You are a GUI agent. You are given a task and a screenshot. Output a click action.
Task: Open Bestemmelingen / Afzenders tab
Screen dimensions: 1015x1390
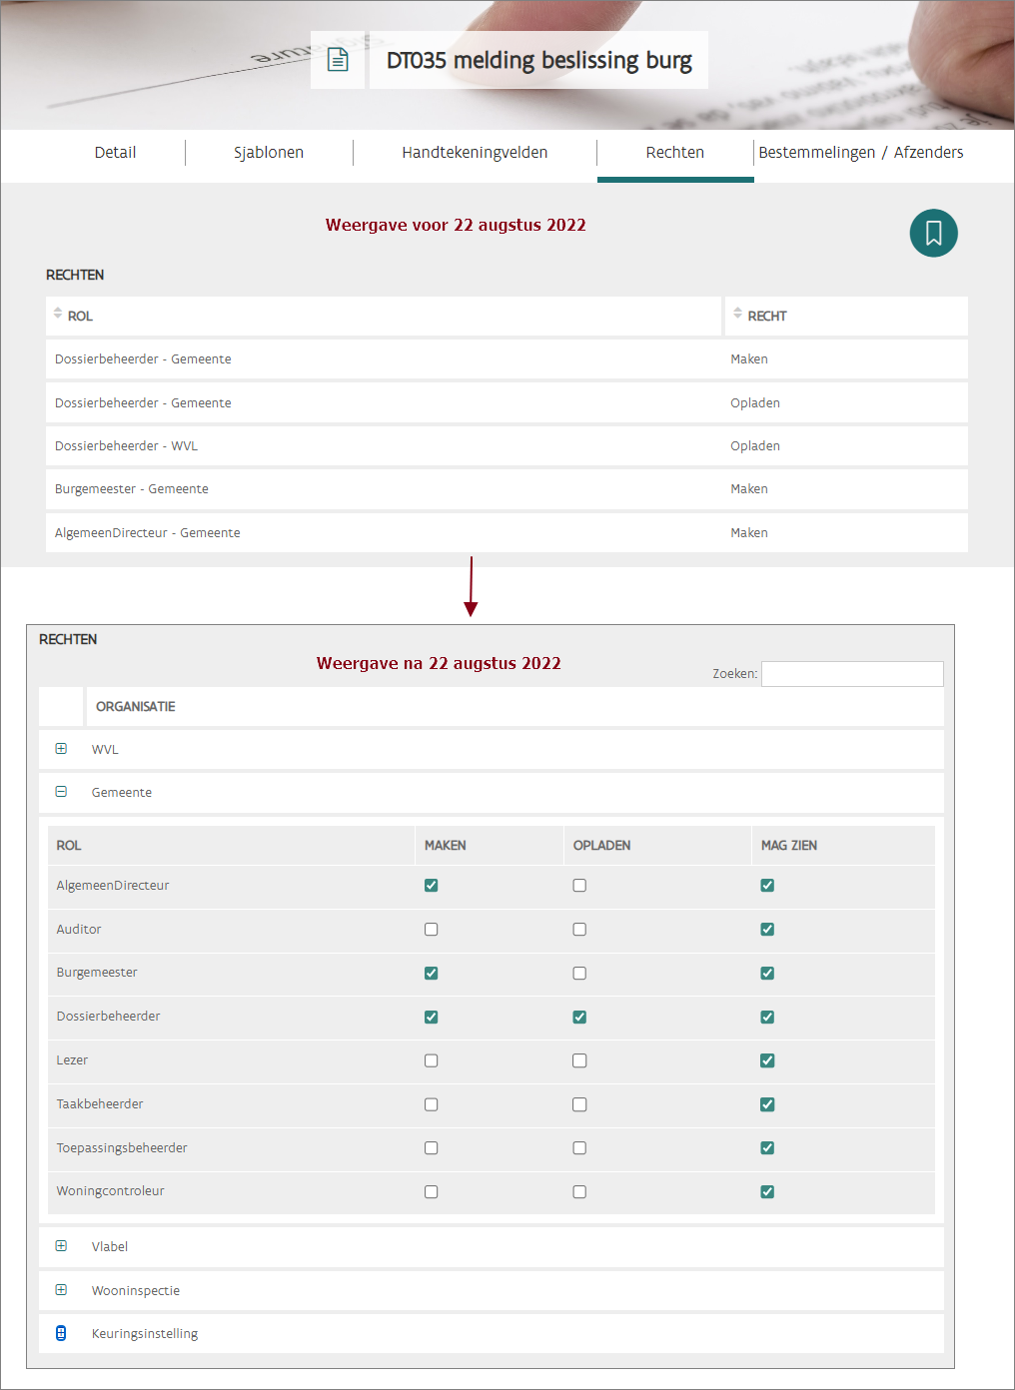coord(860,153)
